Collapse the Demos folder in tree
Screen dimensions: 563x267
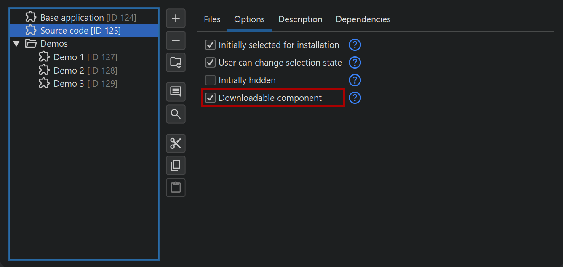16,44
